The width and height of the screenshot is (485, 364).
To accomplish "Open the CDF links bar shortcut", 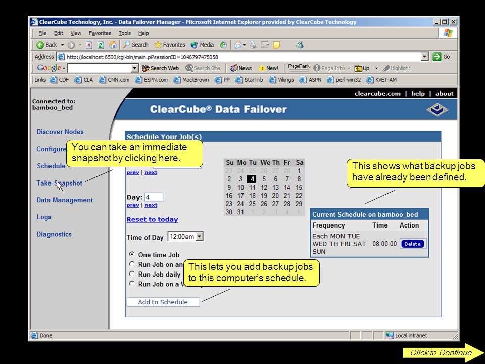I will click(x=60, y=80).
